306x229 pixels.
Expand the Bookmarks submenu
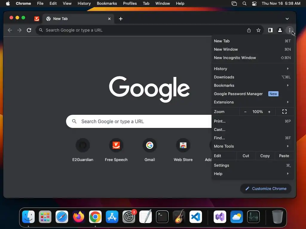click(x=253, y=85)
